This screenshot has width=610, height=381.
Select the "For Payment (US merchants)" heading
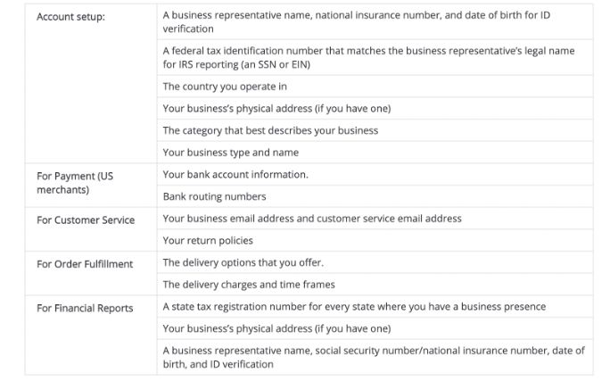coord(75,182)
